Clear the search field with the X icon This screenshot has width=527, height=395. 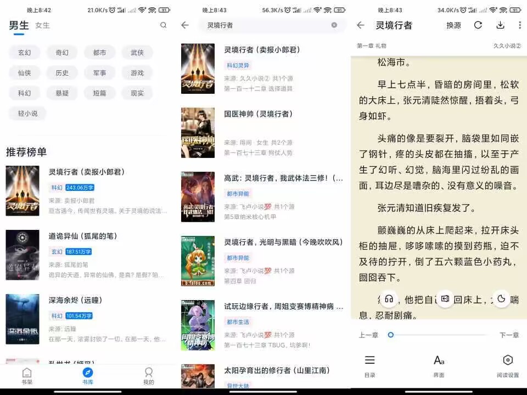[x=334, y=25]
